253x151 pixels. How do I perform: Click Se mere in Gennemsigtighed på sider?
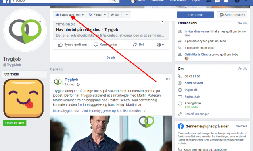(242, 126)
